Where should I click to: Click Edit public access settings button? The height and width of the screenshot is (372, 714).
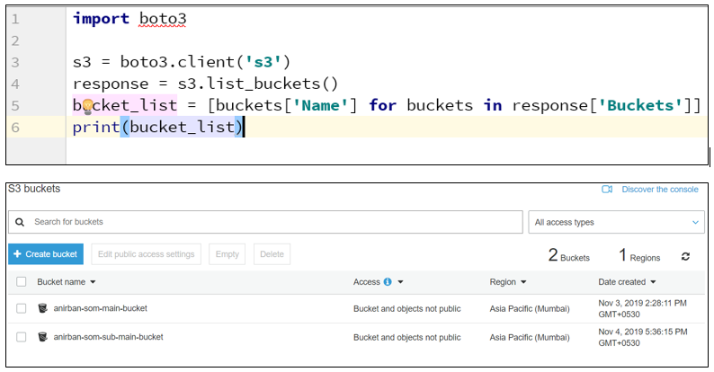coord(147,253)
